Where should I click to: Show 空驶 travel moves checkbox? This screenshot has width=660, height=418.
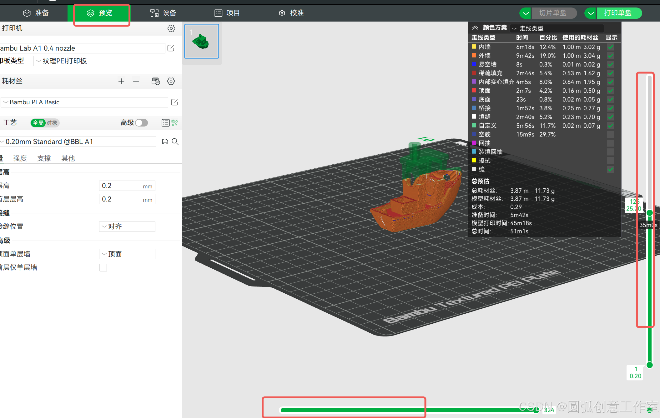[x=610, y=134]
